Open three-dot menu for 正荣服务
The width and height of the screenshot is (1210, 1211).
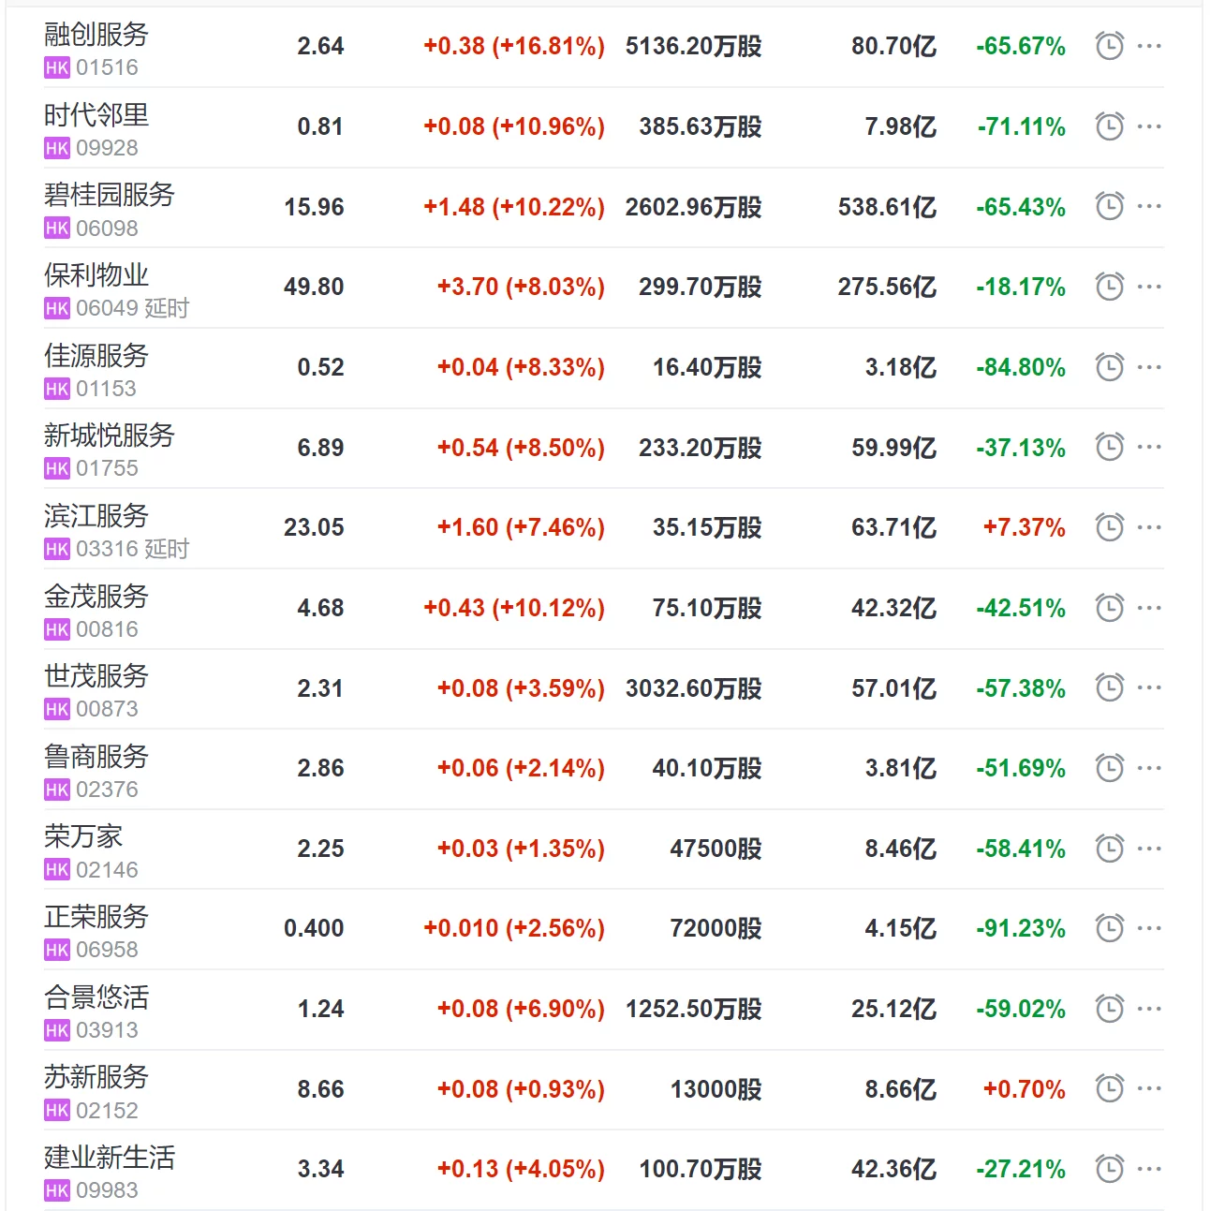tap(1149, 928)
